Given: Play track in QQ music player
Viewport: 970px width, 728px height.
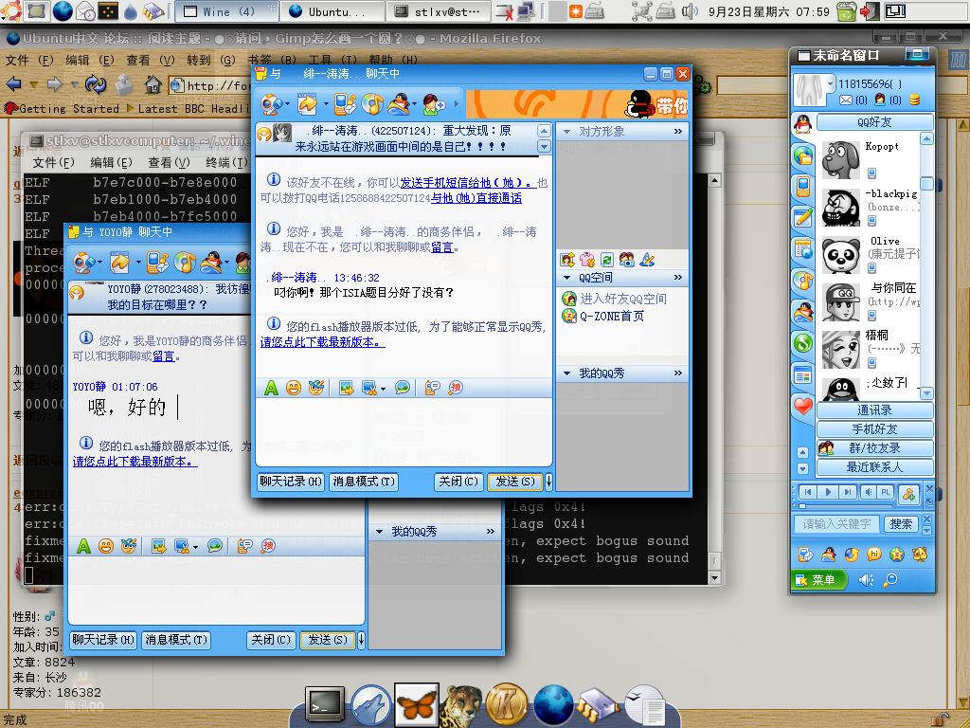Looking at the screenshot, I should click(828, 492).
